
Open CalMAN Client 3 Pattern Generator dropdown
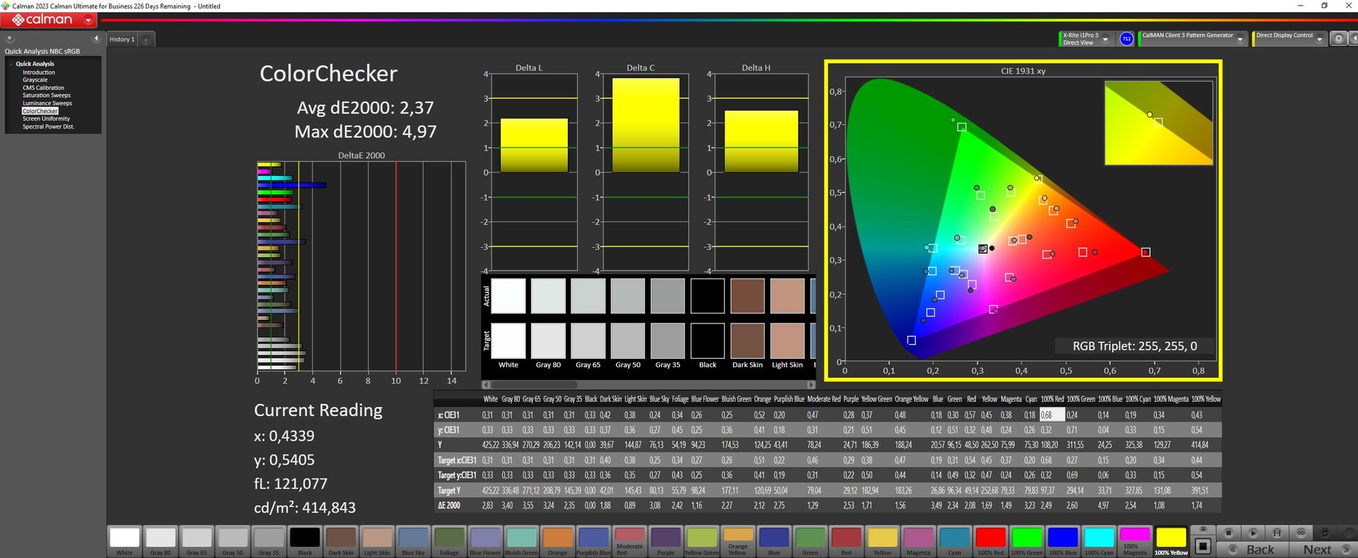[1240, 40]
